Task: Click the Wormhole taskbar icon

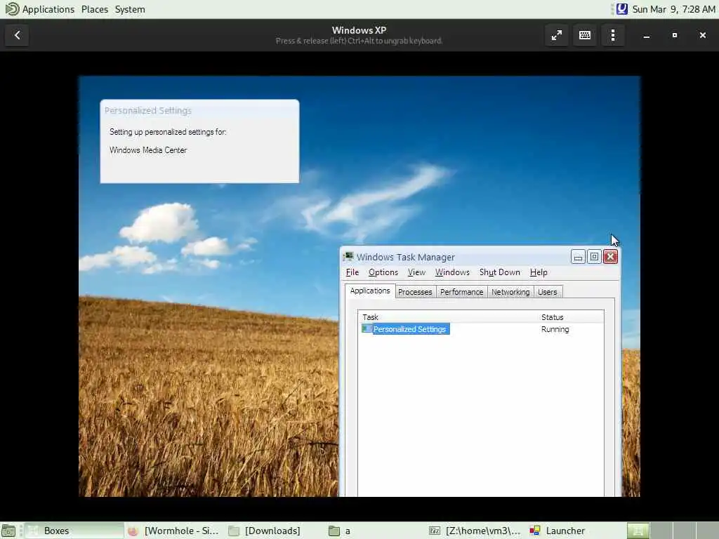Action: 133,531
